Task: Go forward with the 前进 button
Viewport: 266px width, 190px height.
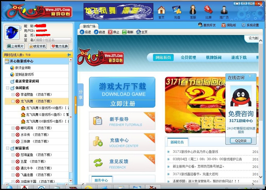Action: click(99, 32)
